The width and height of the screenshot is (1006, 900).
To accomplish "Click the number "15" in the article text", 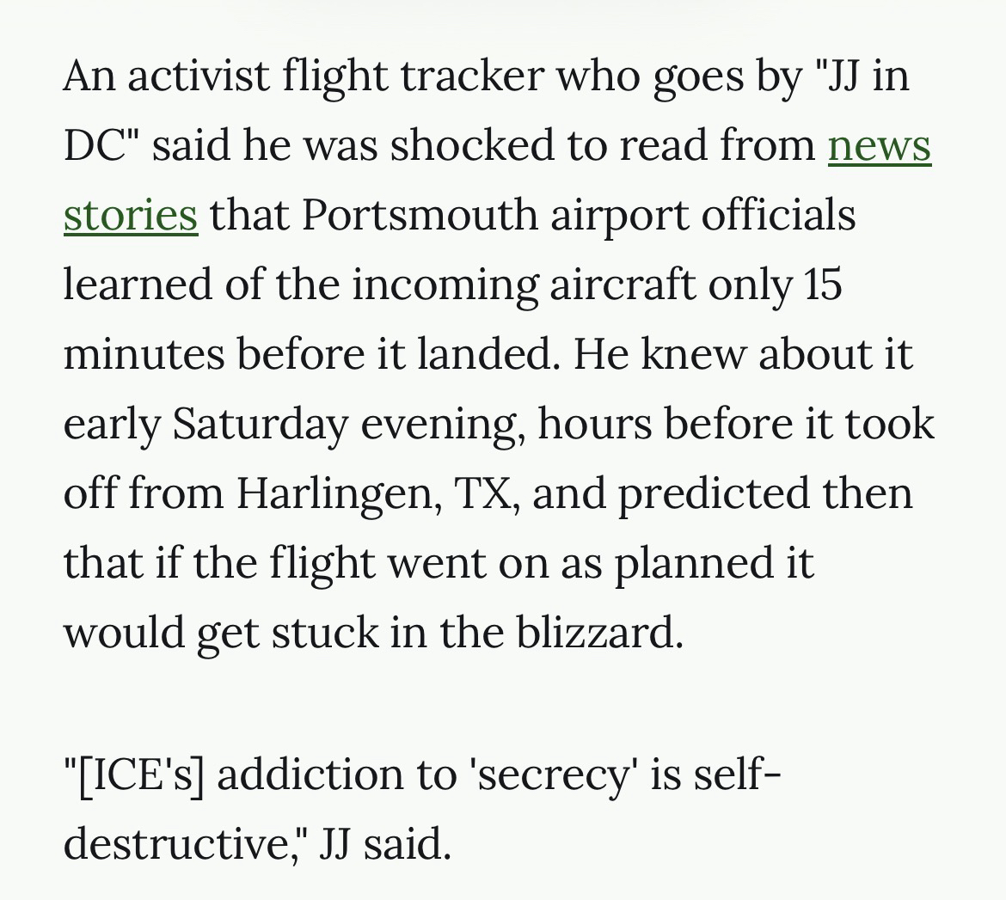I will (824, 285).
